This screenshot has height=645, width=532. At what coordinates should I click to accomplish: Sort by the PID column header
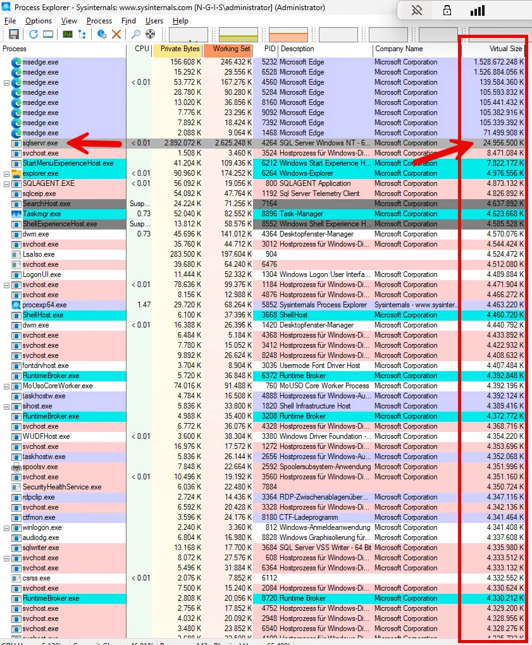pos(266,49)
